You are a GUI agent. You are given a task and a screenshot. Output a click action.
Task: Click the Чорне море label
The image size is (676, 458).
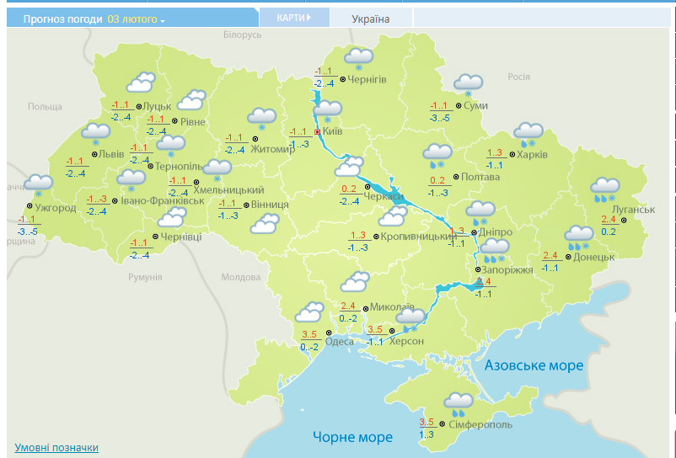[352, 437]
